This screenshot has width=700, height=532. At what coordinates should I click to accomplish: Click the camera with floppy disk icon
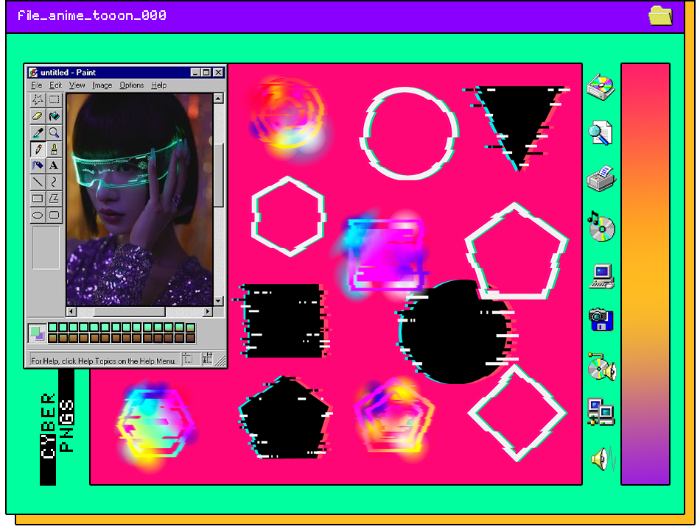(x=601, y=319)
